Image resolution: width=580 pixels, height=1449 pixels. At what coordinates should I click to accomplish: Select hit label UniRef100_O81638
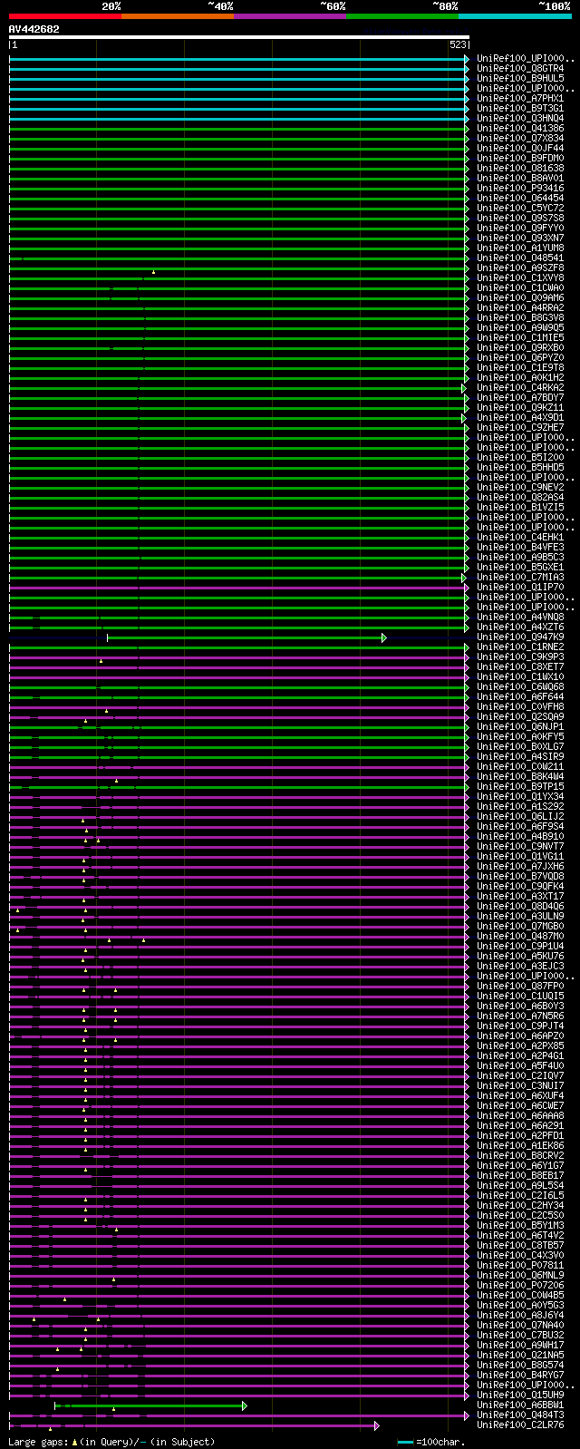(520, 169)
